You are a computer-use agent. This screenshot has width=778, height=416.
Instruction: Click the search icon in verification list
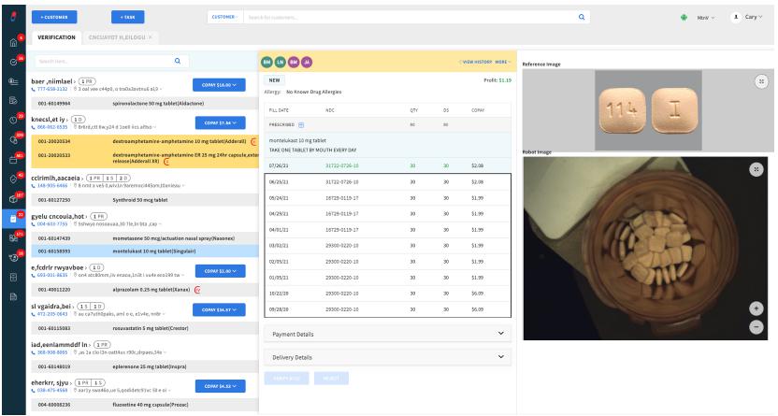click(178, 62)
